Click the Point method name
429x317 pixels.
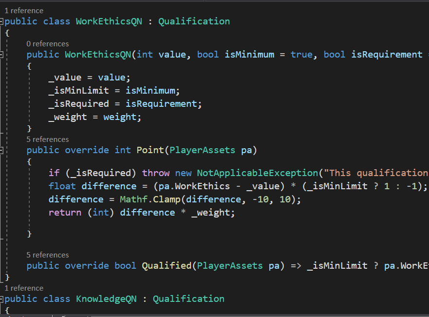click(150, 150)
